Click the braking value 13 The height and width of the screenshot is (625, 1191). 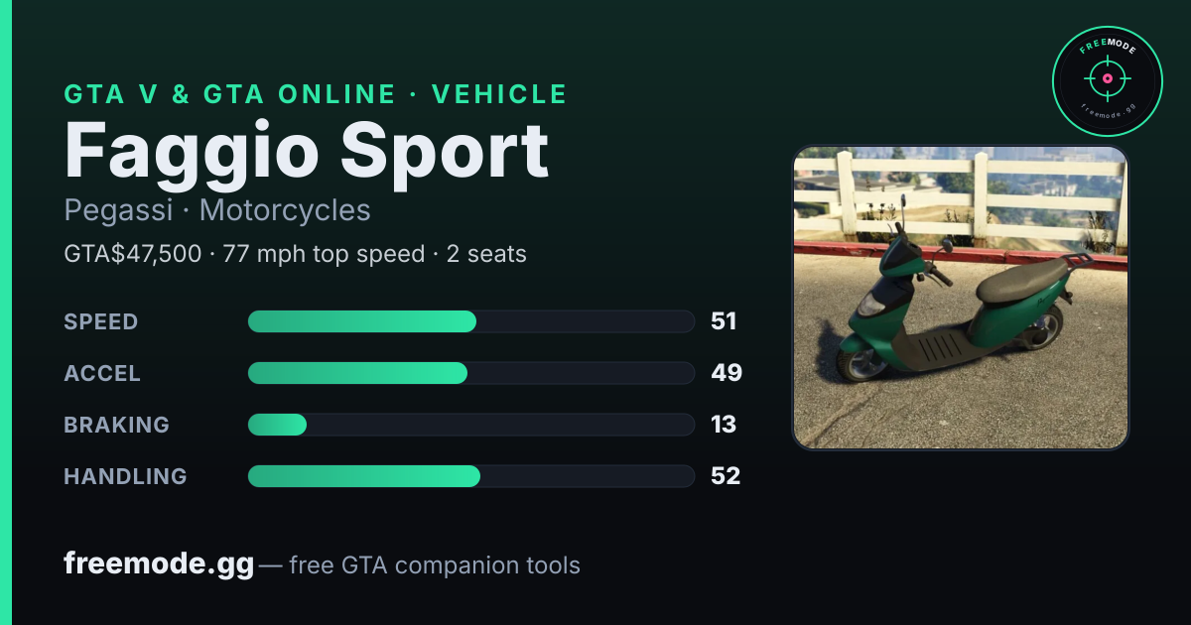click(x=724, y=425)
